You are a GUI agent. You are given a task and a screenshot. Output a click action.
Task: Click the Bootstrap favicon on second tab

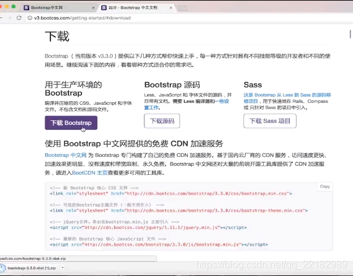coord(104,7)
